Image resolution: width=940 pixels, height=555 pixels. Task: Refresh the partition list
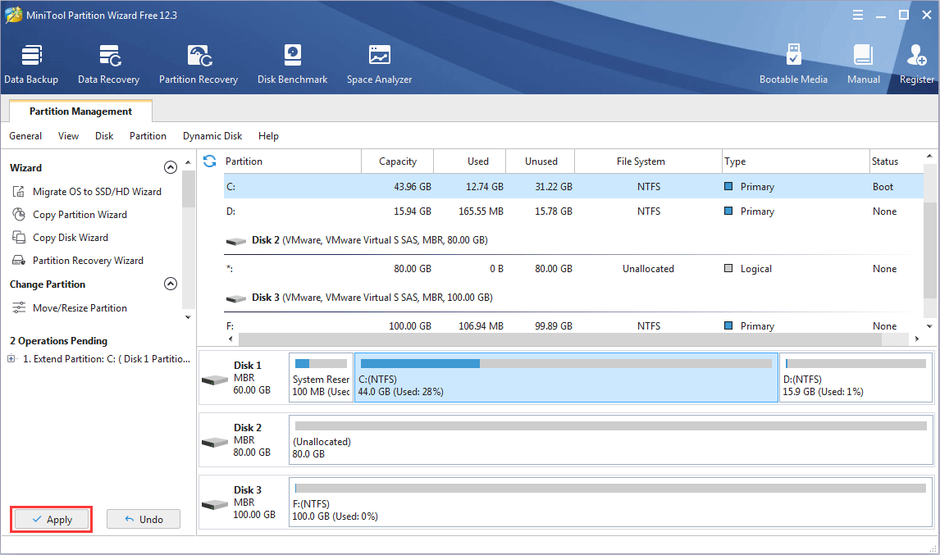(209, 161)
